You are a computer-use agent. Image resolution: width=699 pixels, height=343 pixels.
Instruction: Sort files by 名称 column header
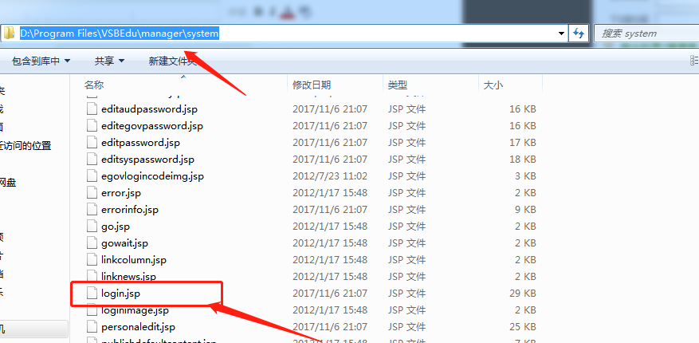pyautogui.click(x=94, y=85)
